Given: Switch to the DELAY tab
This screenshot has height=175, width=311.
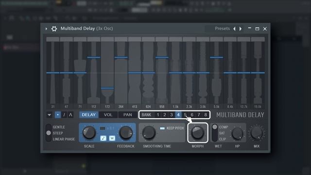Looking at the screenshot, I should pos(88,115).
